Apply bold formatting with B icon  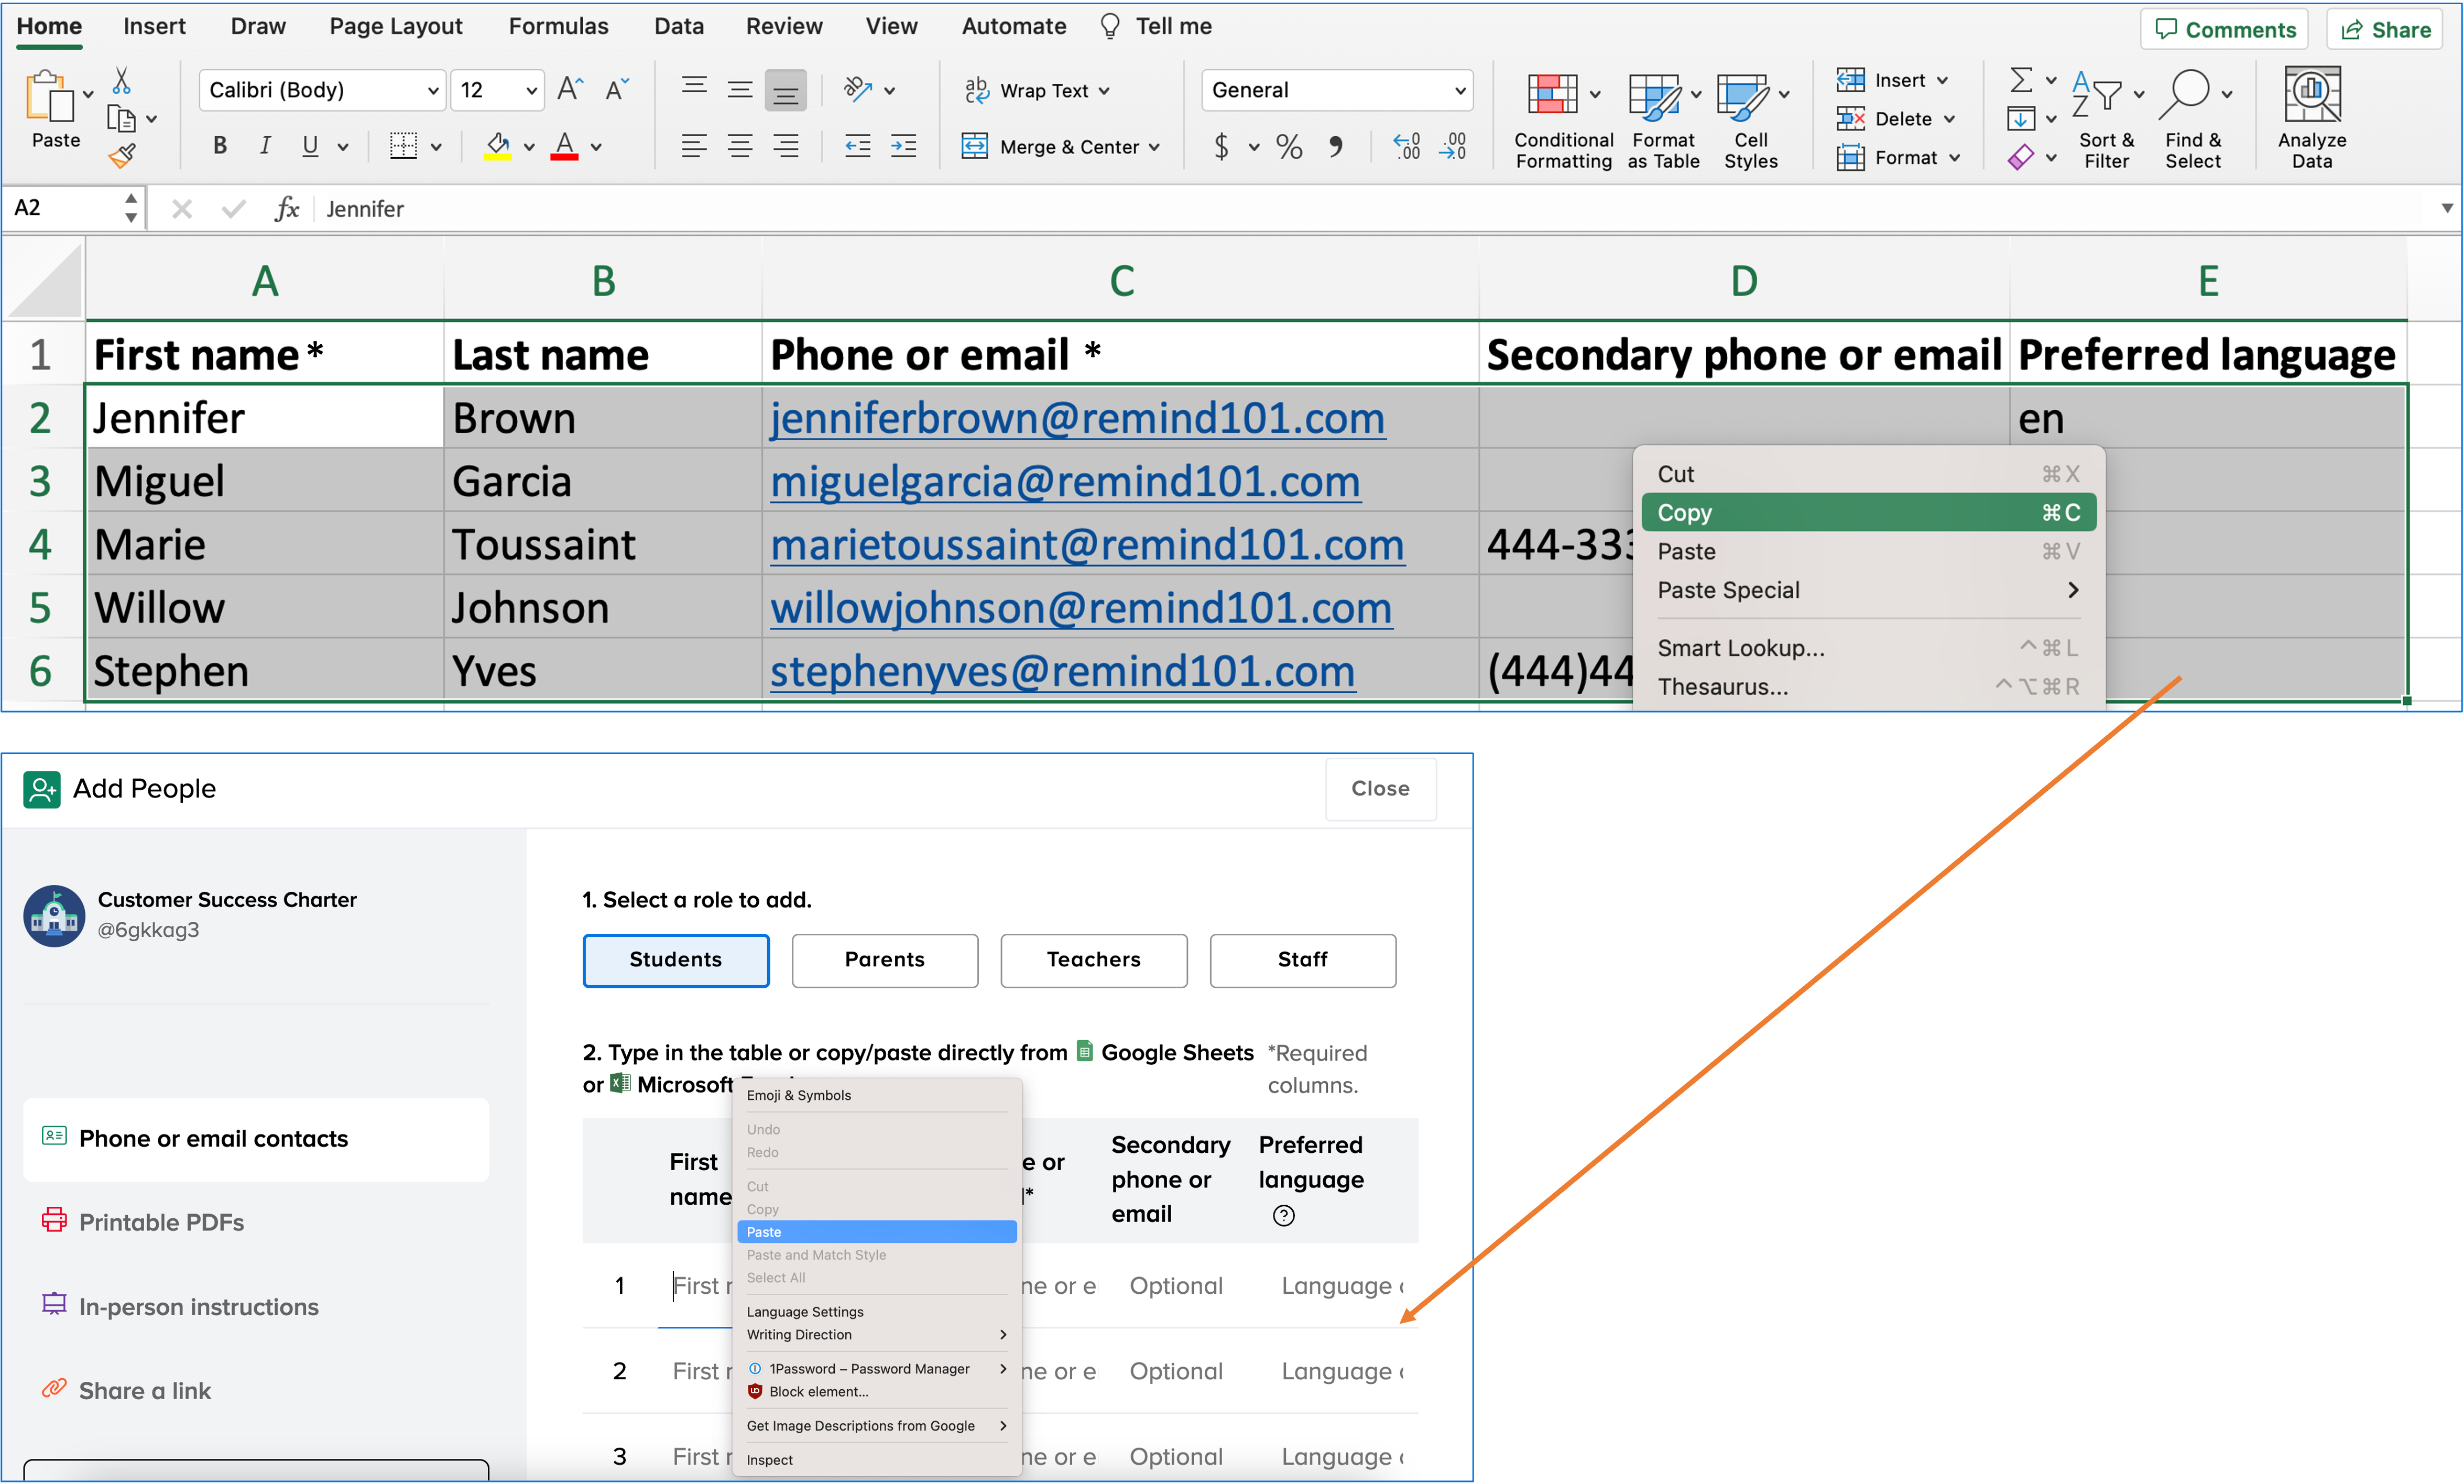click(220, 146)
